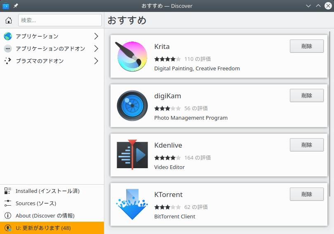This screenshot has height=234, width=334.
Task: Click "56 の評価" rating count
Action: point(196,109)
